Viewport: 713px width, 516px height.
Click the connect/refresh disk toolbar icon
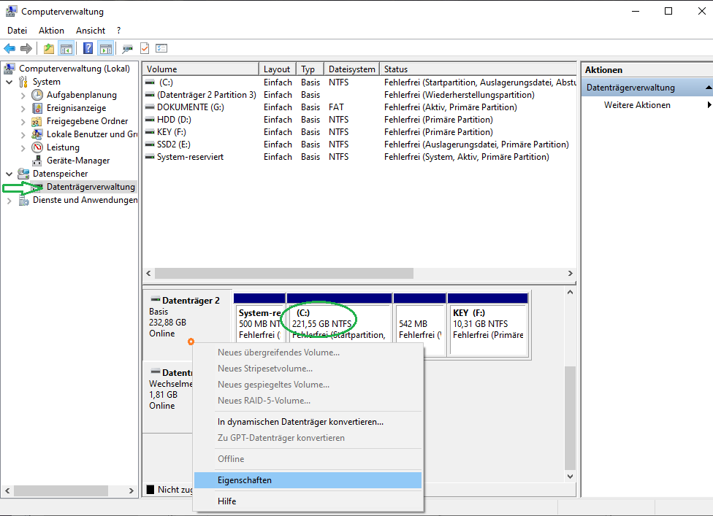(x=127, y=48)
